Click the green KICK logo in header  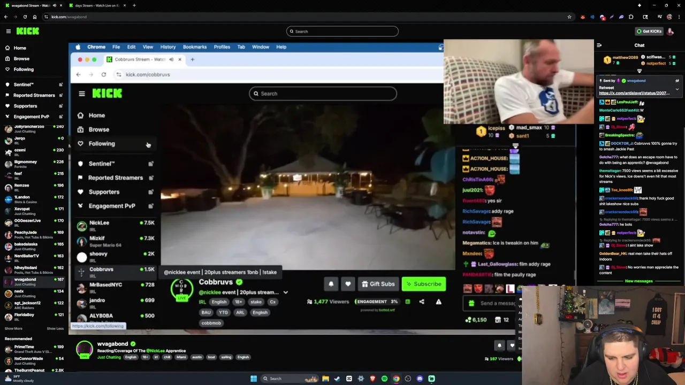[27, 32]
